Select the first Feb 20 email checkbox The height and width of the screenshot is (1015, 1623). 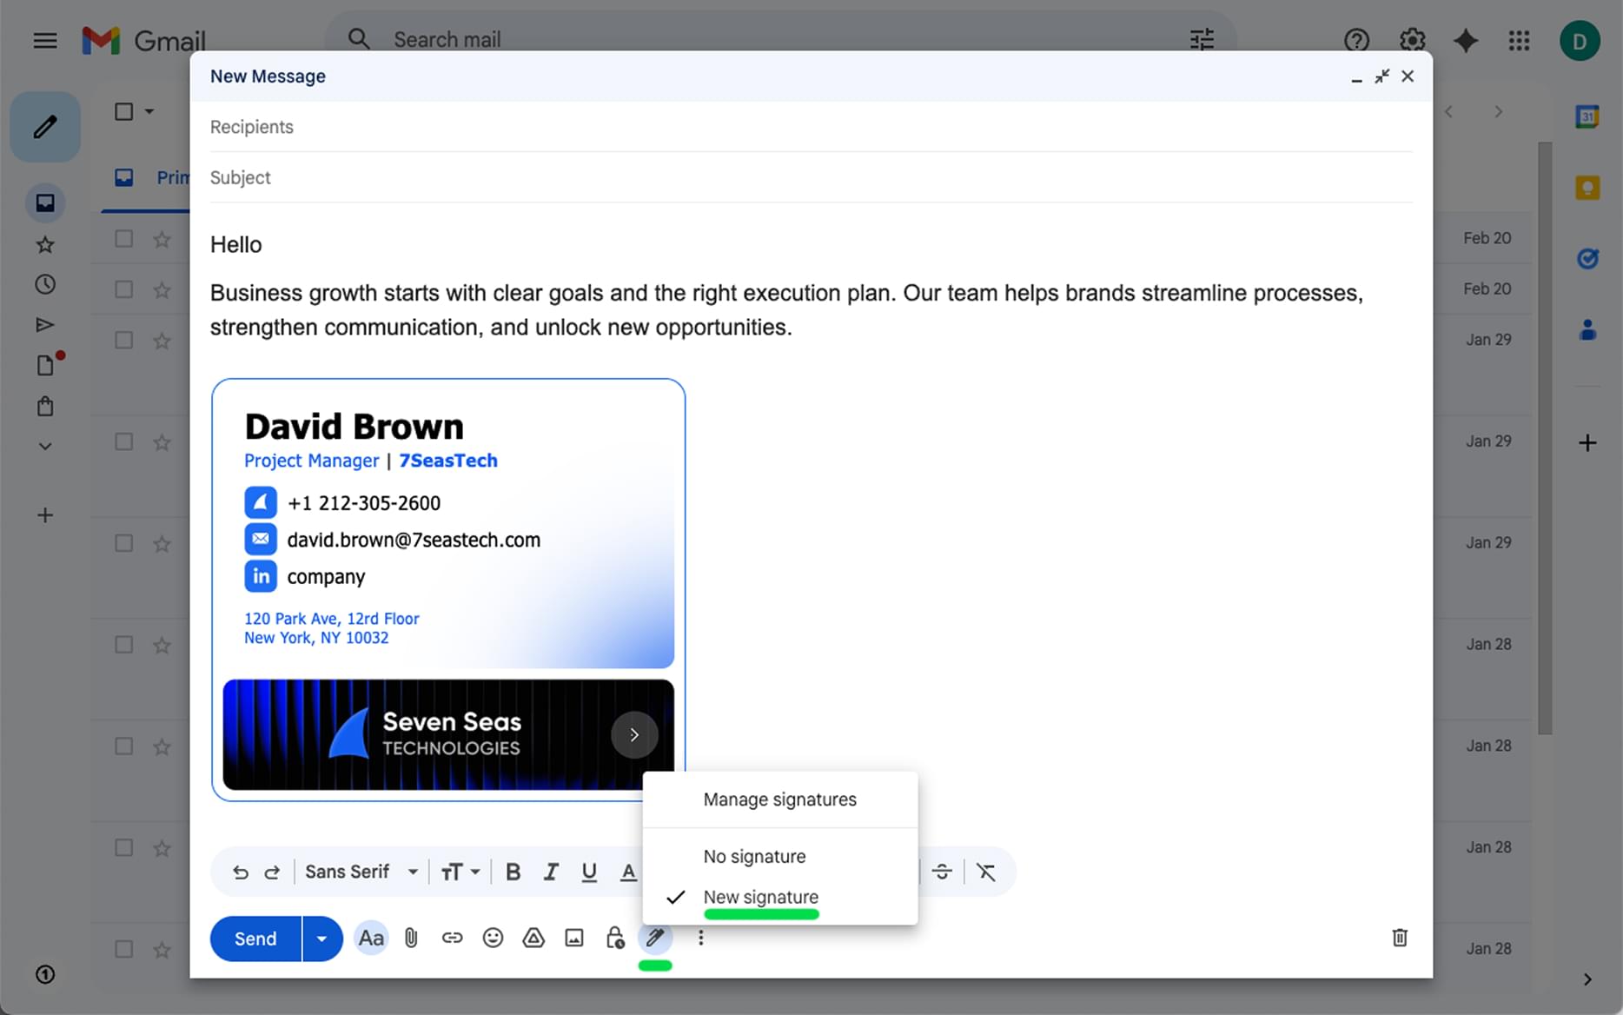click(x=124, y=238)
